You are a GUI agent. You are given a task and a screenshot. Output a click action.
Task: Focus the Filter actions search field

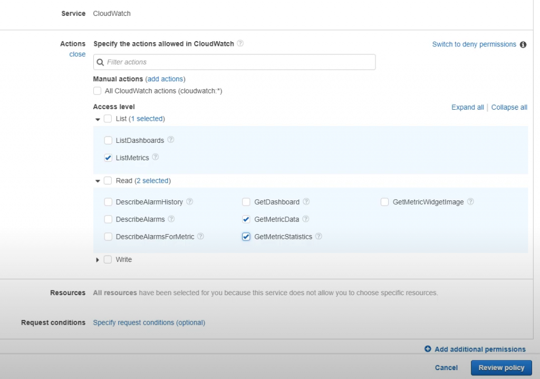coord(234,62)
